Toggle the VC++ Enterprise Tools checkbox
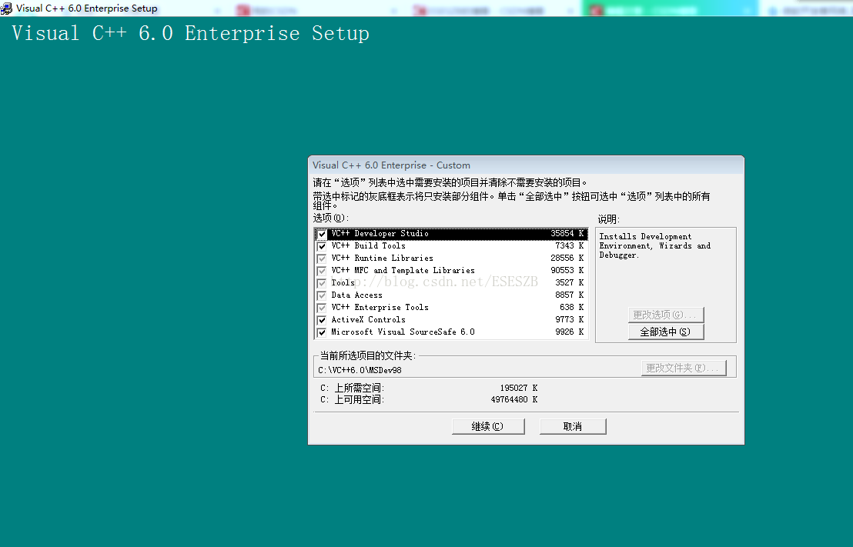 (x=322, y=308)
